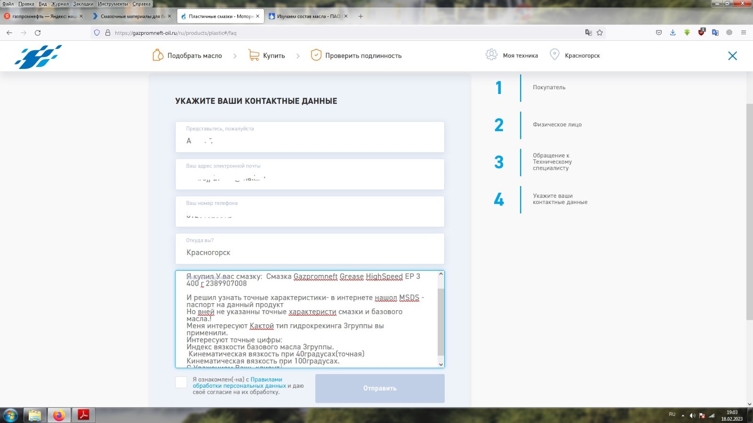Click the Красногорск location pin icon
753x423 pixels.
(555, 55)
